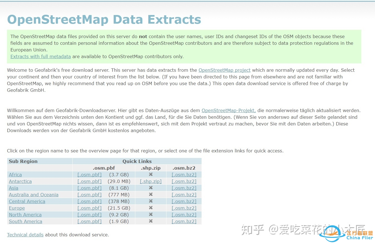This screenshot has height=245, width=375.
Task: Download Antarctica .osm.pbf file
Action: (89, 181)
